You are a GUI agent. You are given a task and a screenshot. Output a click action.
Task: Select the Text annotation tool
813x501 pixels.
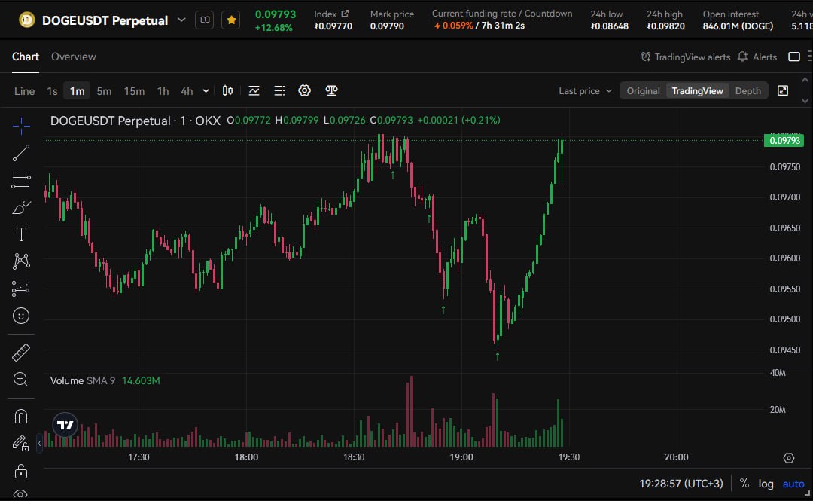21,234
